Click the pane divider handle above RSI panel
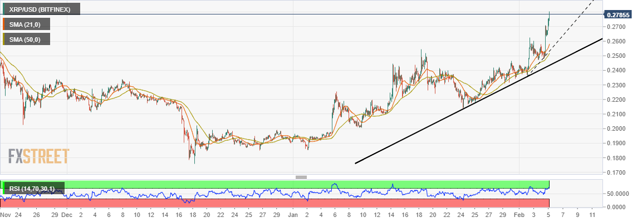 click(x=301, y=177)
